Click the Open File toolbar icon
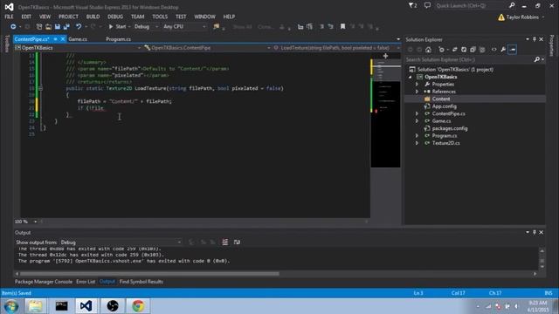 (x=48, y=27)
